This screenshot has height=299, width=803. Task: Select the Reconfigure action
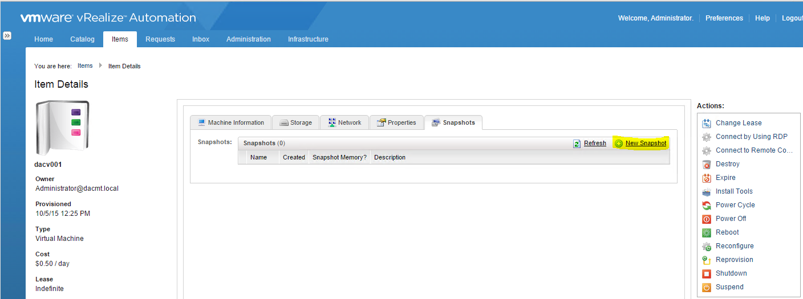(x=735, y=246)
